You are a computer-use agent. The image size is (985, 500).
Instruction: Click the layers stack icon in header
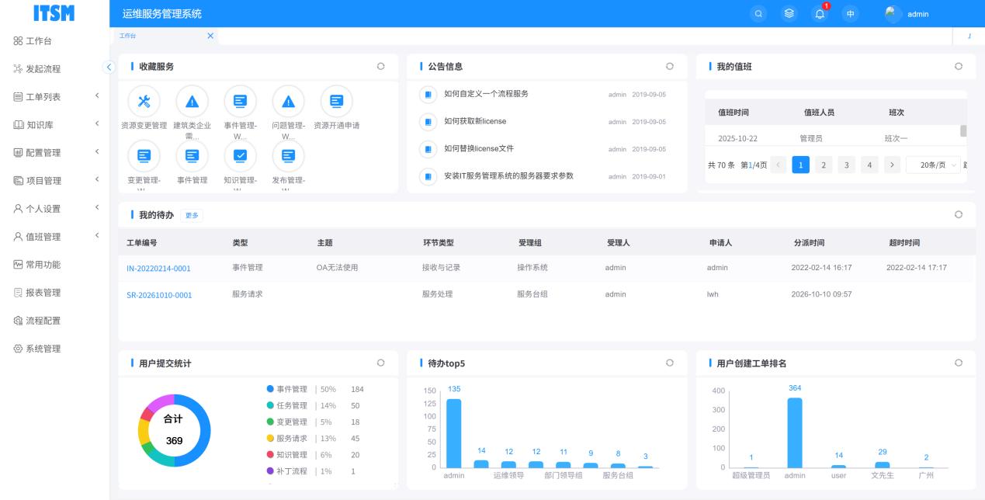[789, 14]
